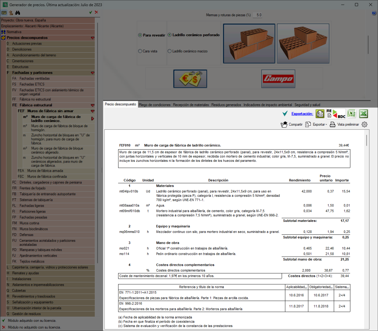Open Q Cubiertas chapter
378x331 pixels.
(50, 290)
